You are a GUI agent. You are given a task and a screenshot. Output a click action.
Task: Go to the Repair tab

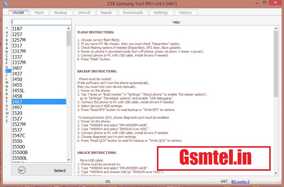tap(106, 12)
